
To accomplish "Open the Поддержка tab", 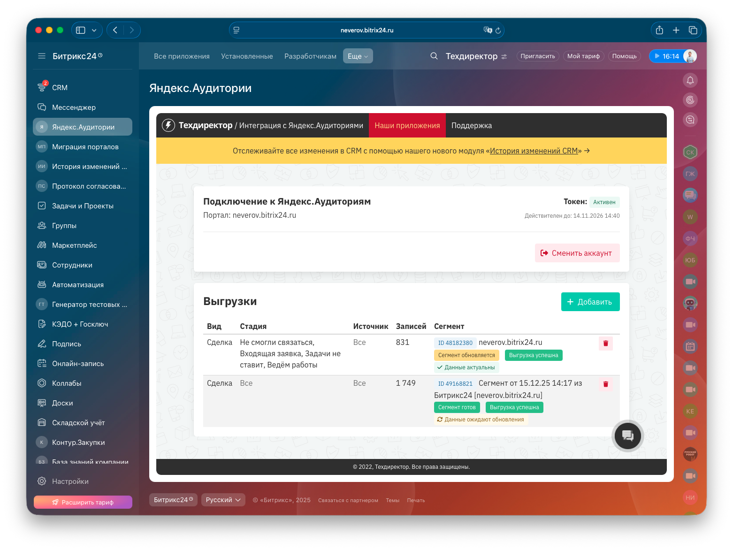I will point(472,125).
